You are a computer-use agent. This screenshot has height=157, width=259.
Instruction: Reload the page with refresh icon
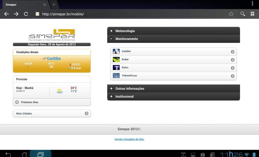[x=26, y=14]
